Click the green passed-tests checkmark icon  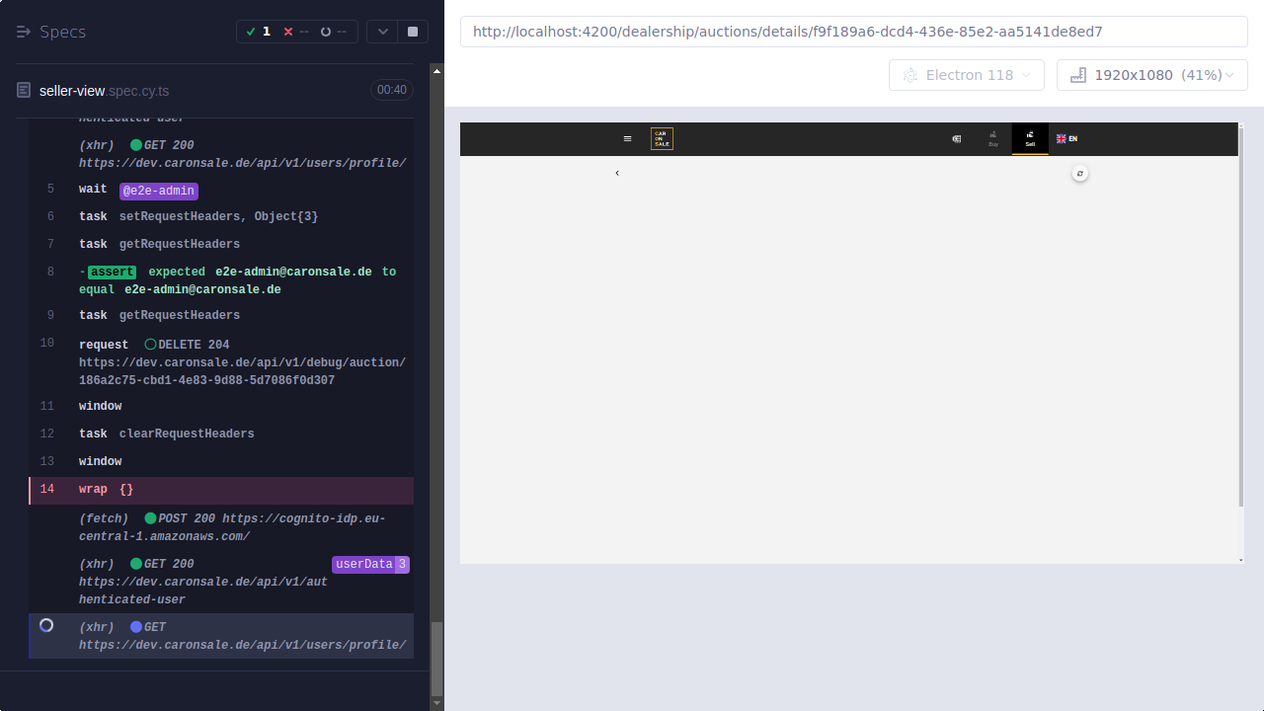point(253,31)
